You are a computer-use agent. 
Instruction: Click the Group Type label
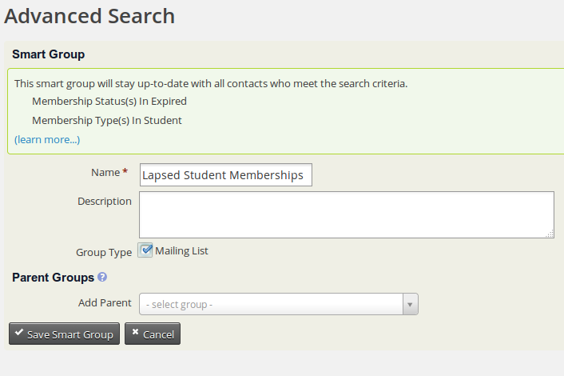pos(104,252)
